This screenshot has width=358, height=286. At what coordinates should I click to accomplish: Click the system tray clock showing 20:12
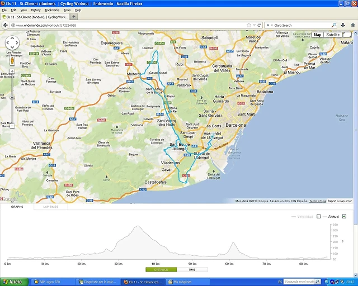(351, 282)
